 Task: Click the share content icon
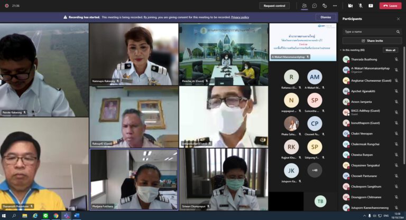click(371, 6)
